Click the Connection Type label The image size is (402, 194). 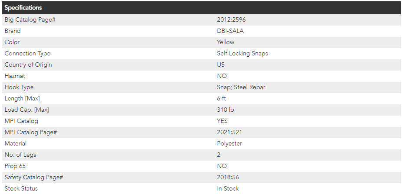click(x=27, y=53)
